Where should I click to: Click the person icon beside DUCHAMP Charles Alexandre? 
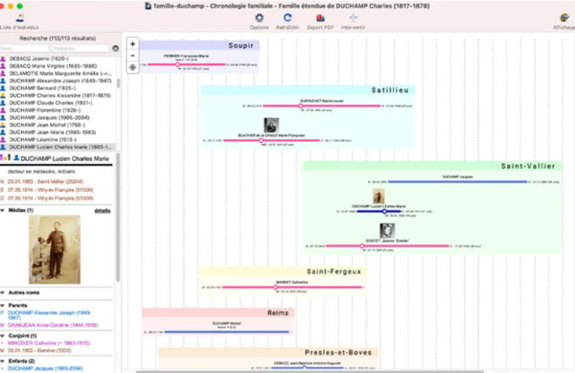pos(3,95)
